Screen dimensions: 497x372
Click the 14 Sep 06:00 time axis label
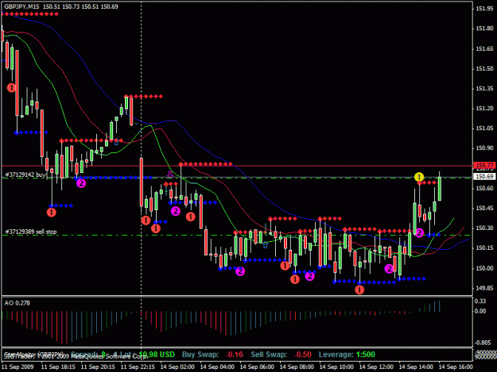(x=257, y=367)
